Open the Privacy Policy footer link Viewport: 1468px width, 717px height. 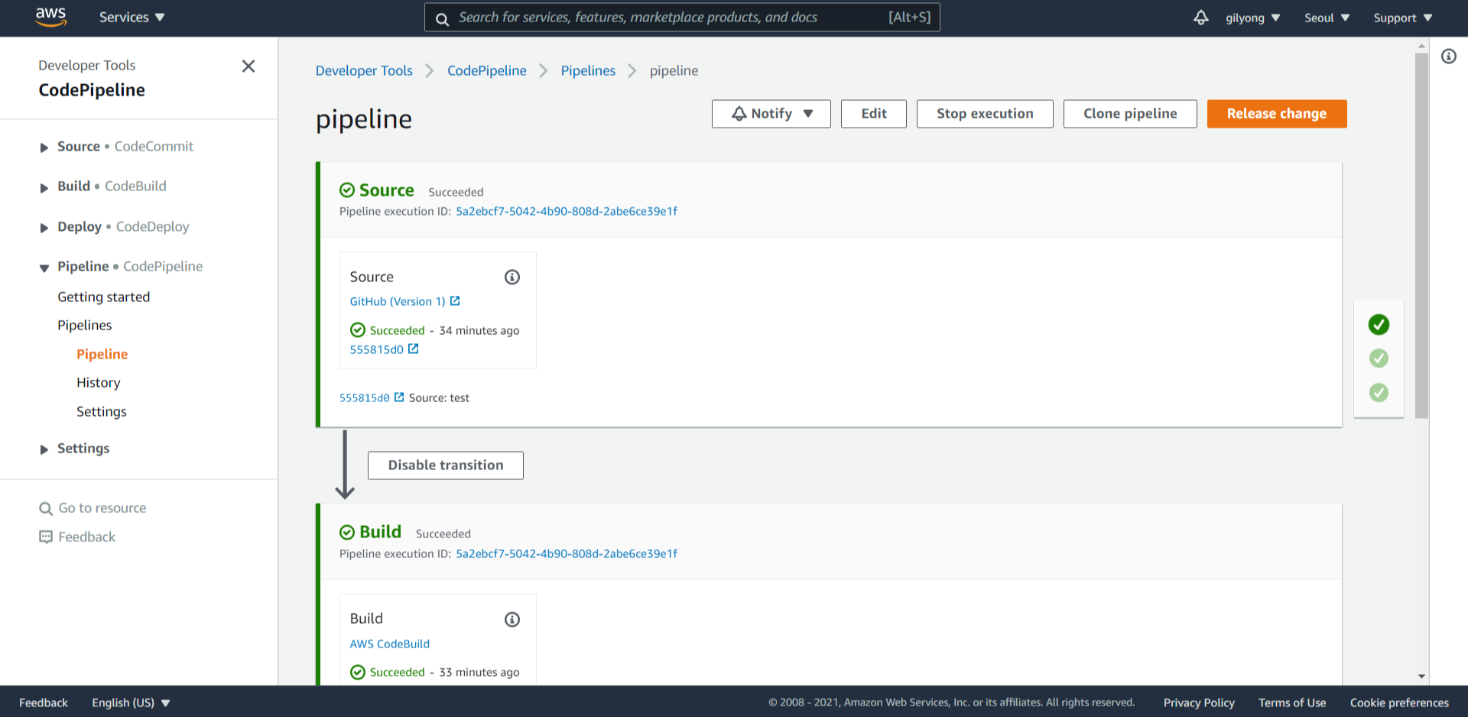[1199, 702]
